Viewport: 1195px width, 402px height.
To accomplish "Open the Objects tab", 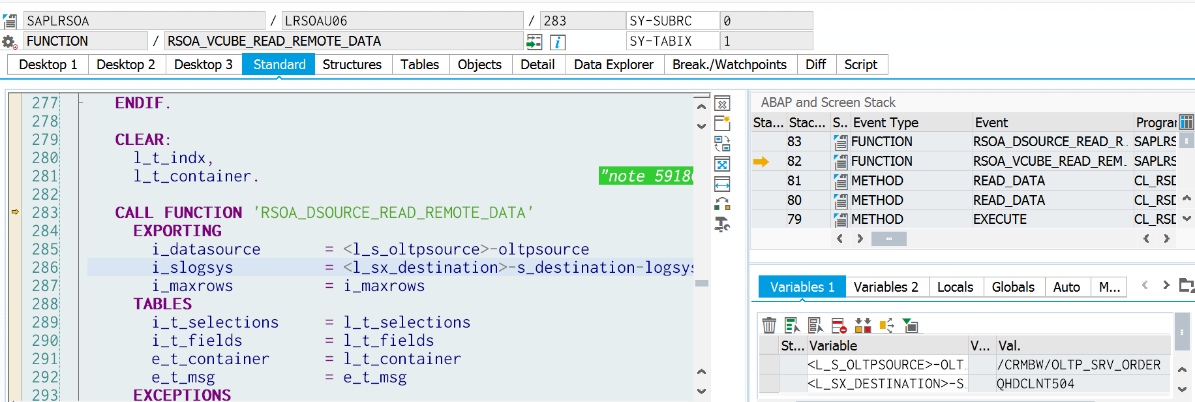I will (x=479, y=65).
